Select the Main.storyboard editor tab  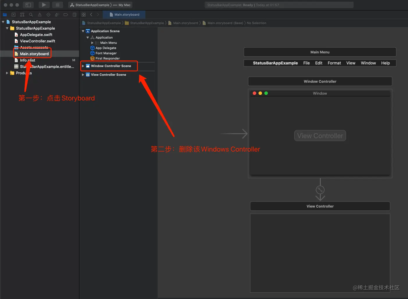click(124, 15)
